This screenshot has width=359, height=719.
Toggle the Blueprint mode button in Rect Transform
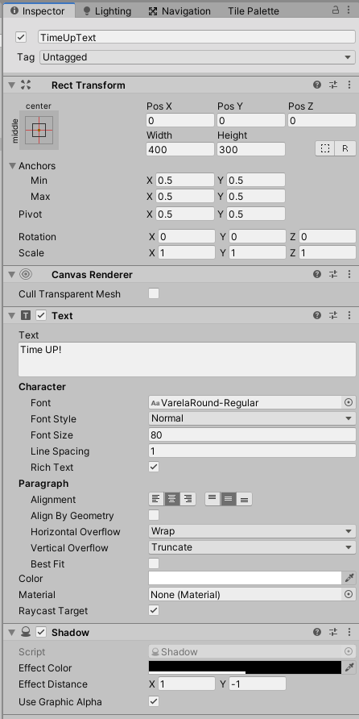(325, 148)
